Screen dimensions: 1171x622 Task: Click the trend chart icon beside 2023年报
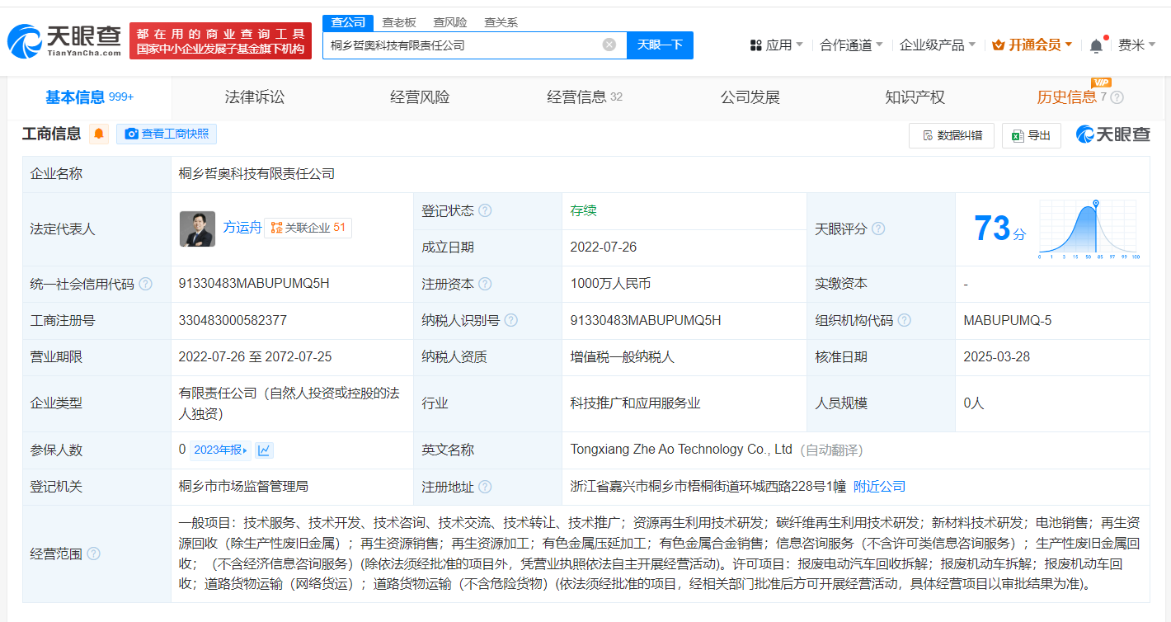(x=264, y=450)
